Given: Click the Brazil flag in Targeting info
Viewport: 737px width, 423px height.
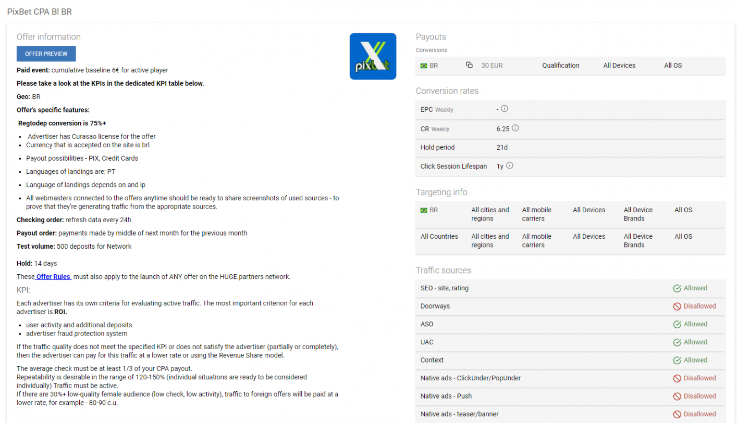Looking at the screenshot, I should (424, 210).
